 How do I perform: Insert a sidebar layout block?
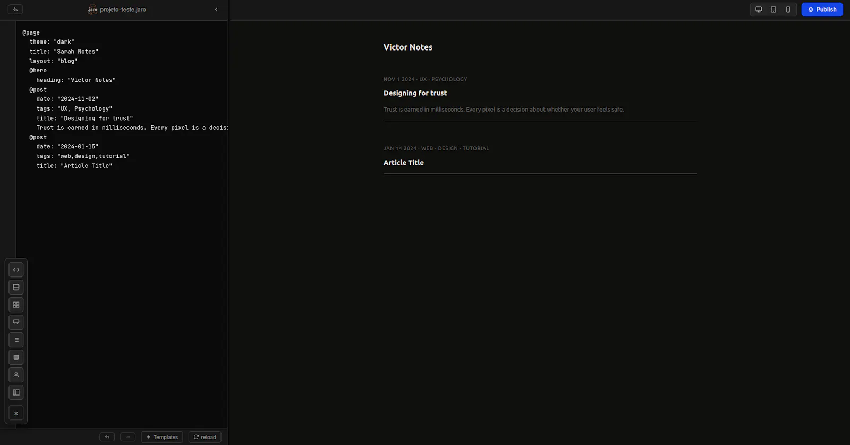point(16,392)
